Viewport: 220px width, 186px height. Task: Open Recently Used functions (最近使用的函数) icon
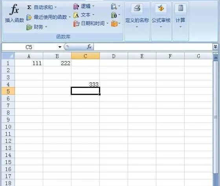[x=29, y=17]
